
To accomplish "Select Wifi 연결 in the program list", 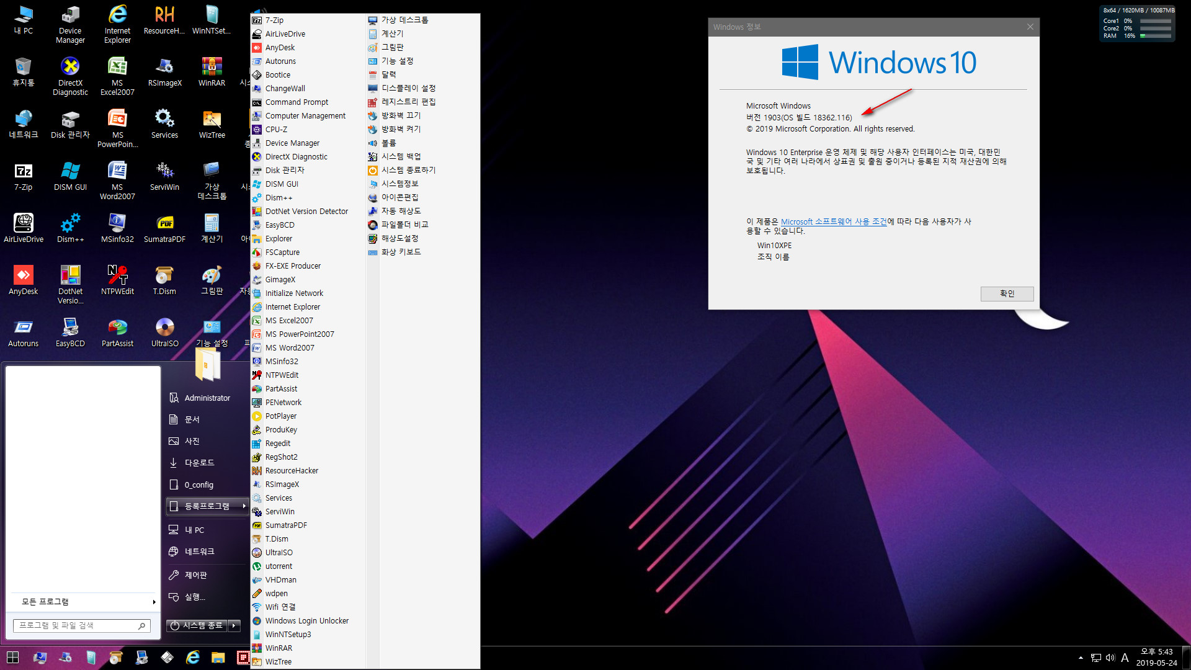I will [308, 607].
